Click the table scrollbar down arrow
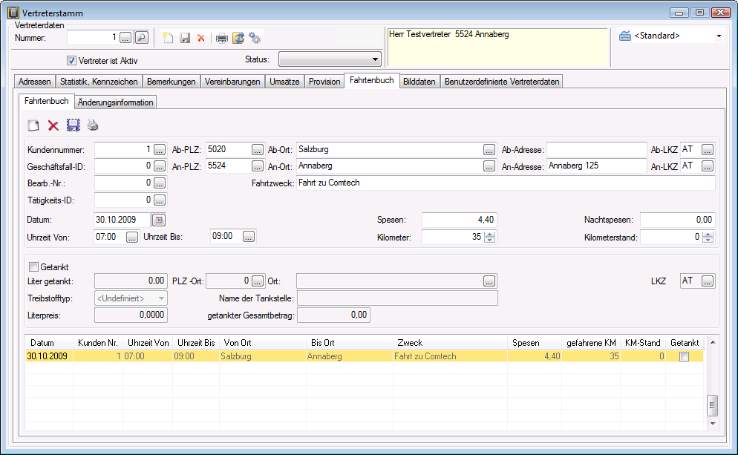738x455 pixels. (x=713, y=424)
